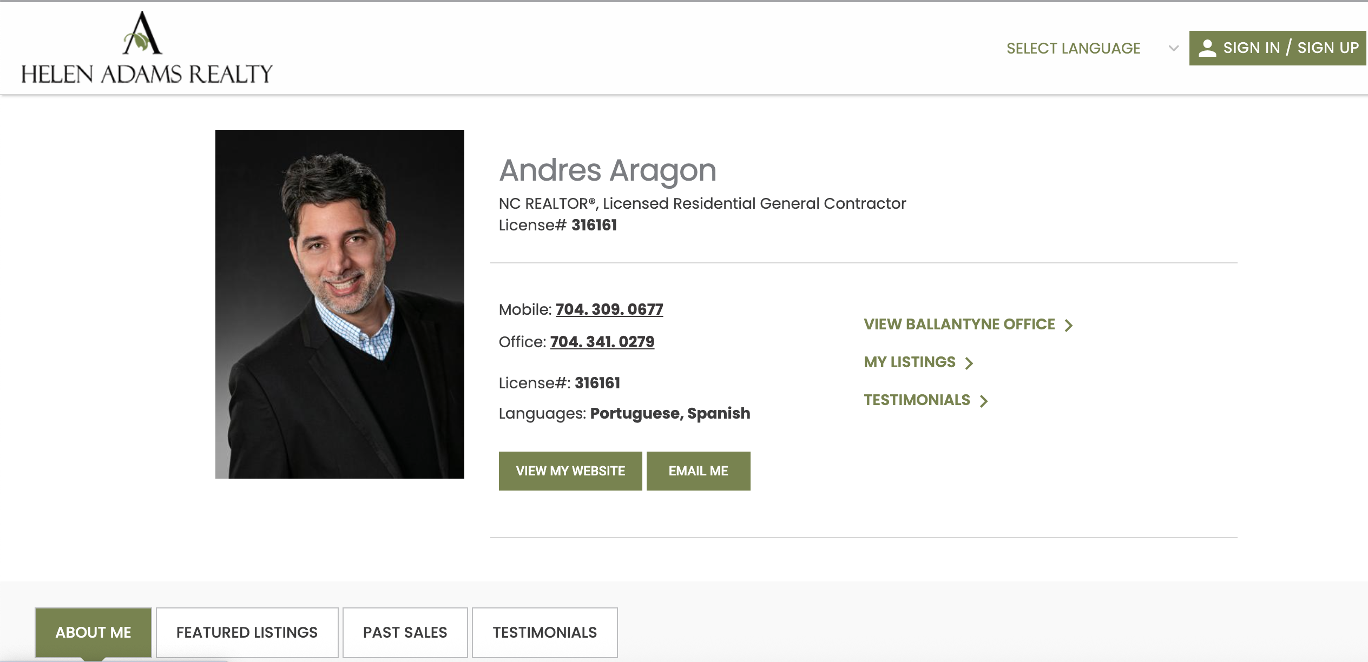Switch to the Featured Listings tab
This screenshot has height=662, width=1368.
pyautogui.click(x=247, y=632)
